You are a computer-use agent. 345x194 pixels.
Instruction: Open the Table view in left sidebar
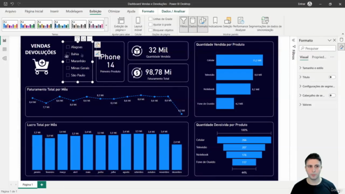pos(4,49)
